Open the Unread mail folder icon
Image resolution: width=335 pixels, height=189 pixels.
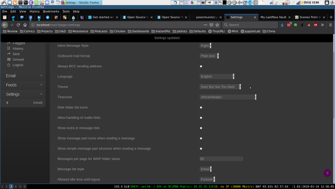click(9, 59)
